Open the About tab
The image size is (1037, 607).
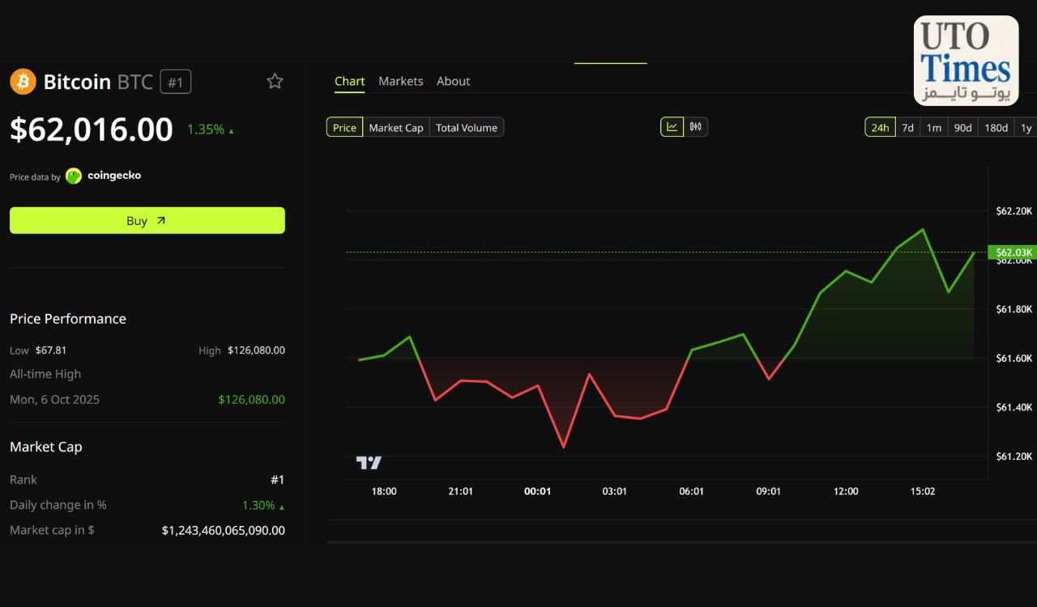point(453,81)
